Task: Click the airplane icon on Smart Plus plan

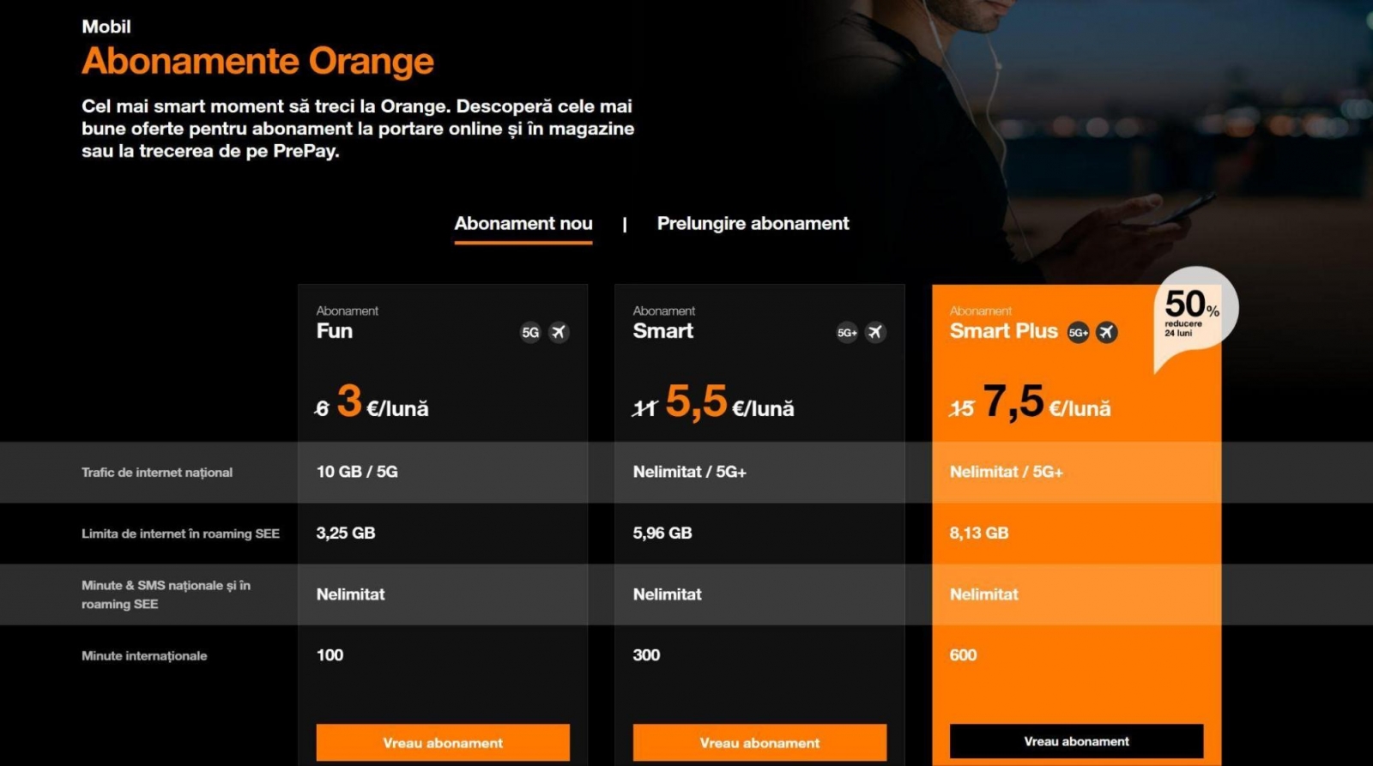Action: coord(1107,332)
